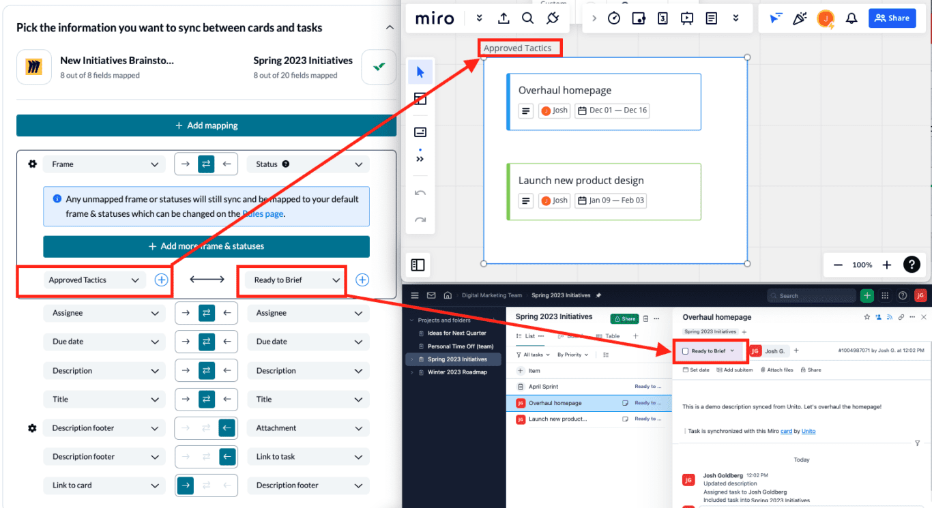The image size is (932, 508).
Task: Click Miro blue Share button
Action: pos(892,18)
